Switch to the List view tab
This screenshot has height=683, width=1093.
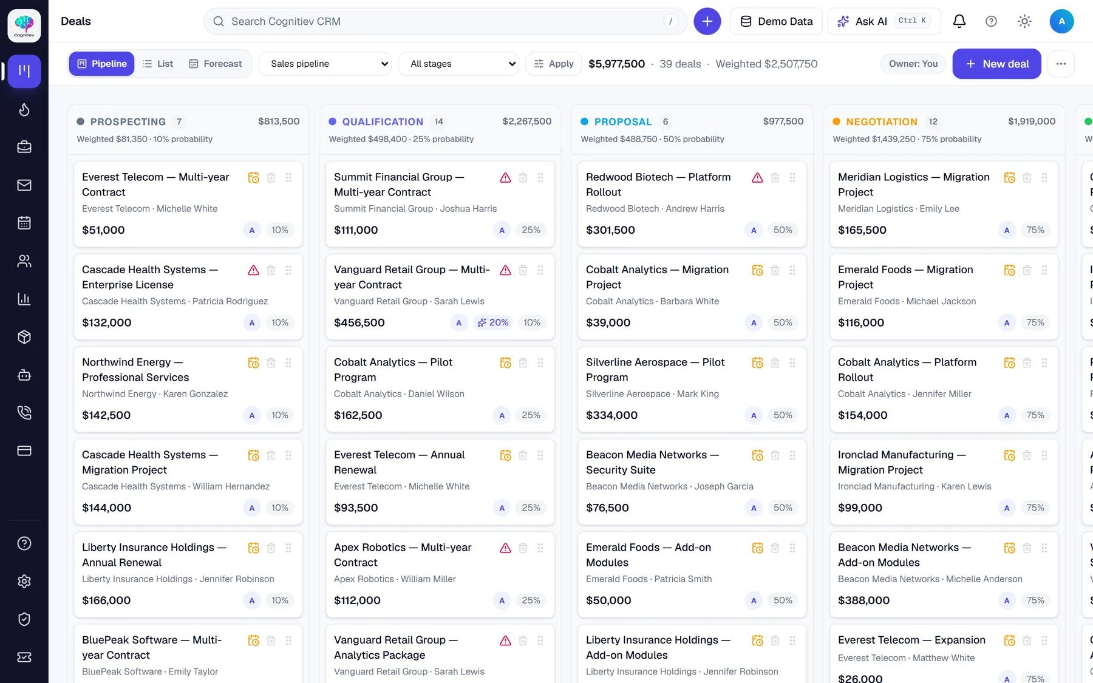tap(158, 64)
